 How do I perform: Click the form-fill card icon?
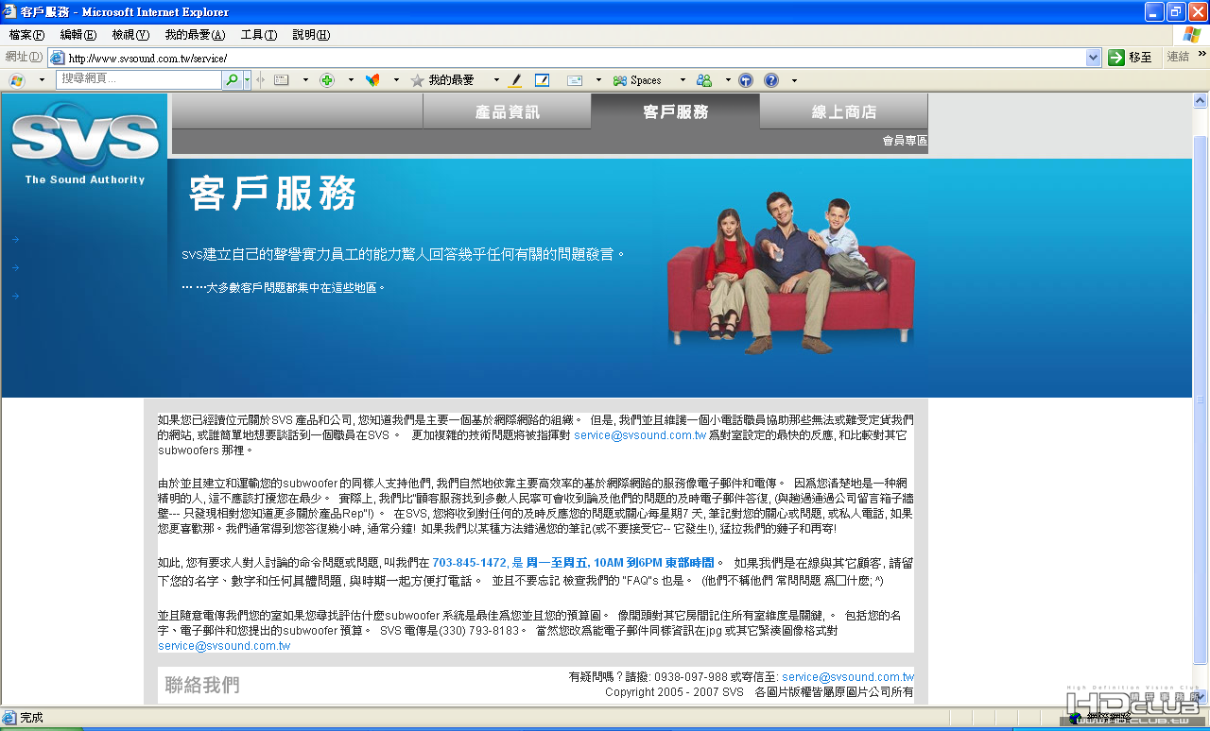[x=281, y=80]
